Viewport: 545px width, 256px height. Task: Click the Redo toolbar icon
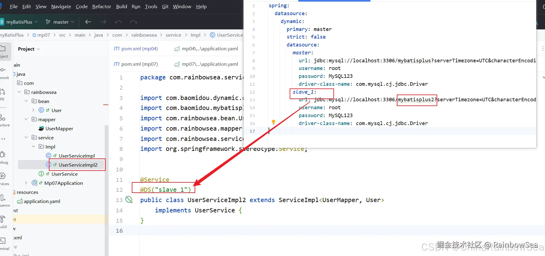tap(134, 22)
